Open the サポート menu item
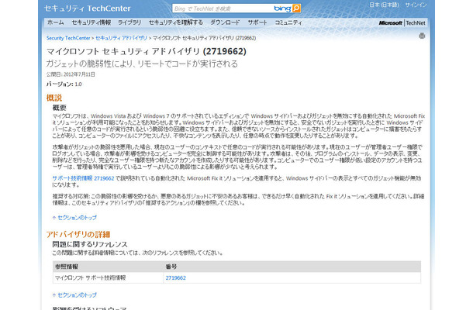 tap(257, 22)
